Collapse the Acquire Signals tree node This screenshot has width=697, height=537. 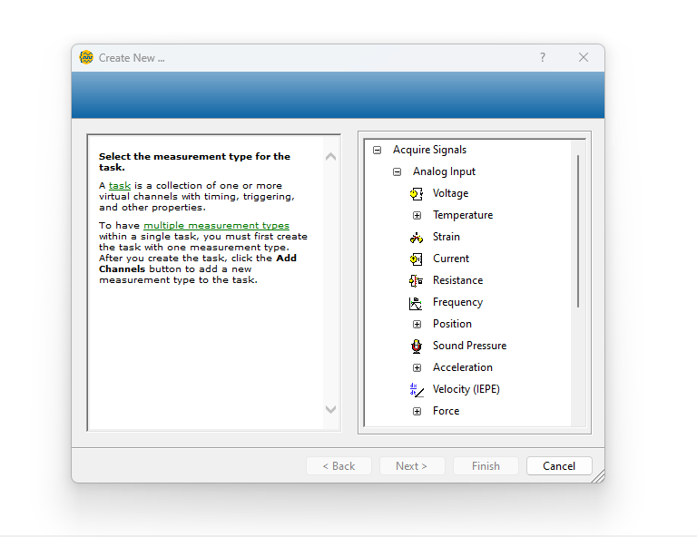(377, 151)
